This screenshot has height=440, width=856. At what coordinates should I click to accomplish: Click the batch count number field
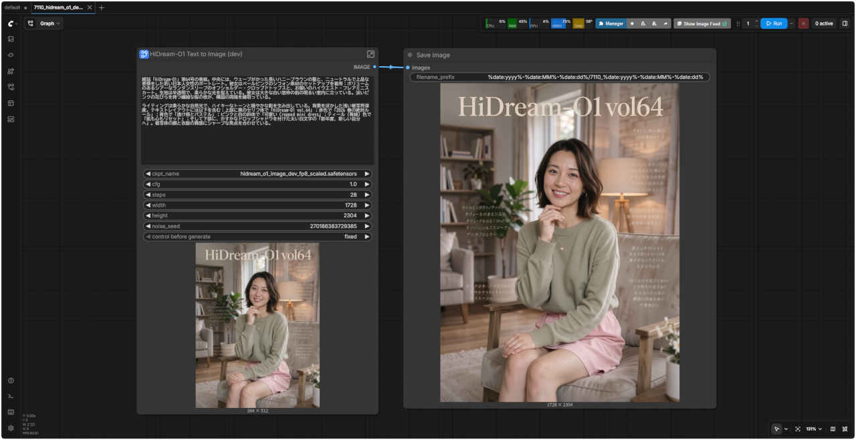tap(748, 23)
